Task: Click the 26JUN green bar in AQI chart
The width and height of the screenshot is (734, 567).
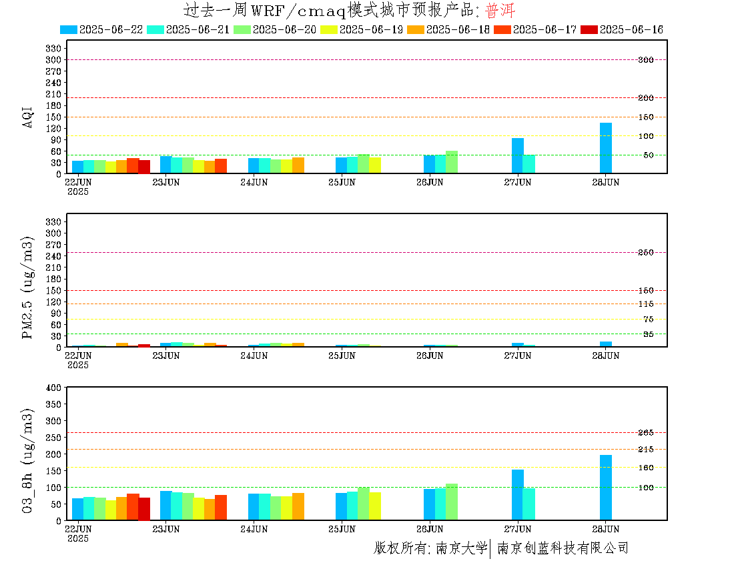Action: [452, 162]
